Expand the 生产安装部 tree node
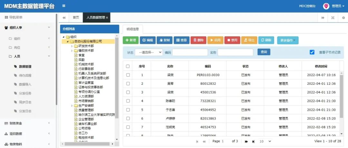 pos(72,106)
